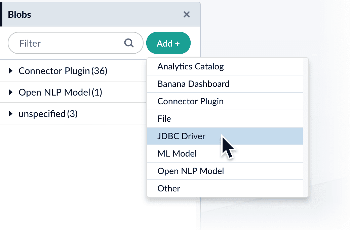Click the plus sign on Add button

pyautogui.click(x=178, y=44)
